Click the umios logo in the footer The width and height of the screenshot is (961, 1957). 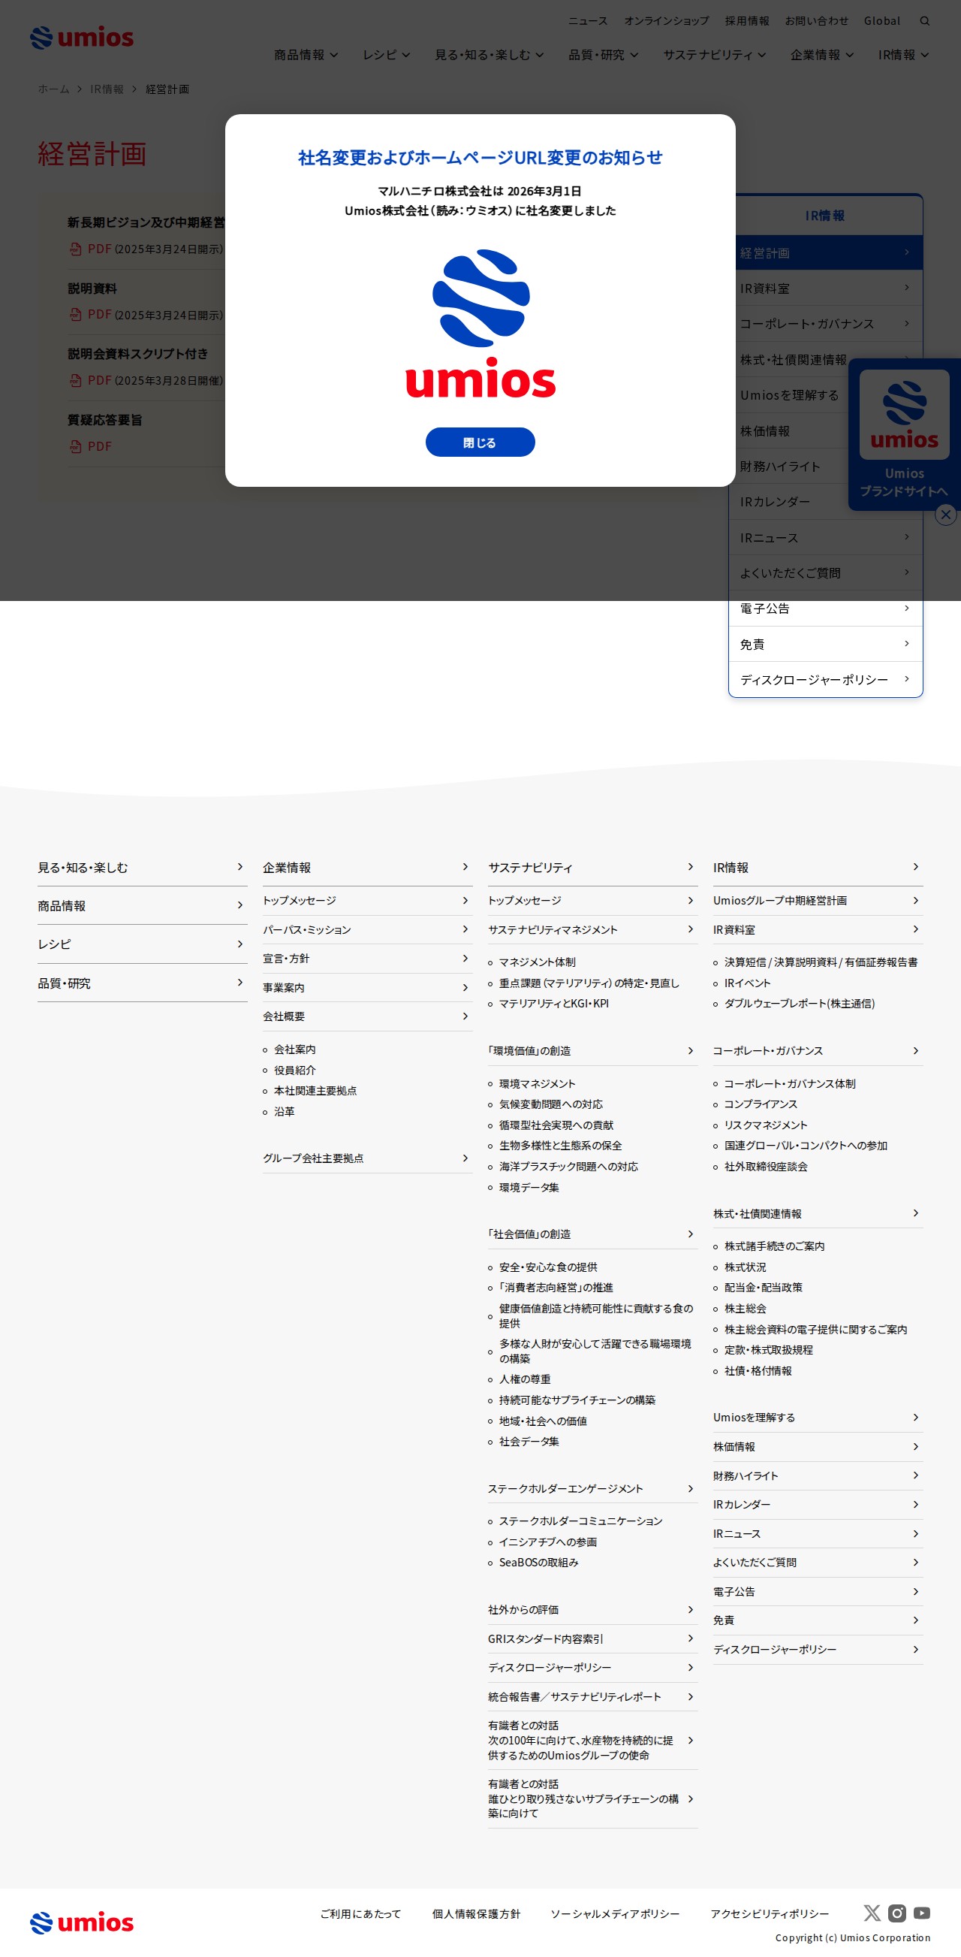82,1922
